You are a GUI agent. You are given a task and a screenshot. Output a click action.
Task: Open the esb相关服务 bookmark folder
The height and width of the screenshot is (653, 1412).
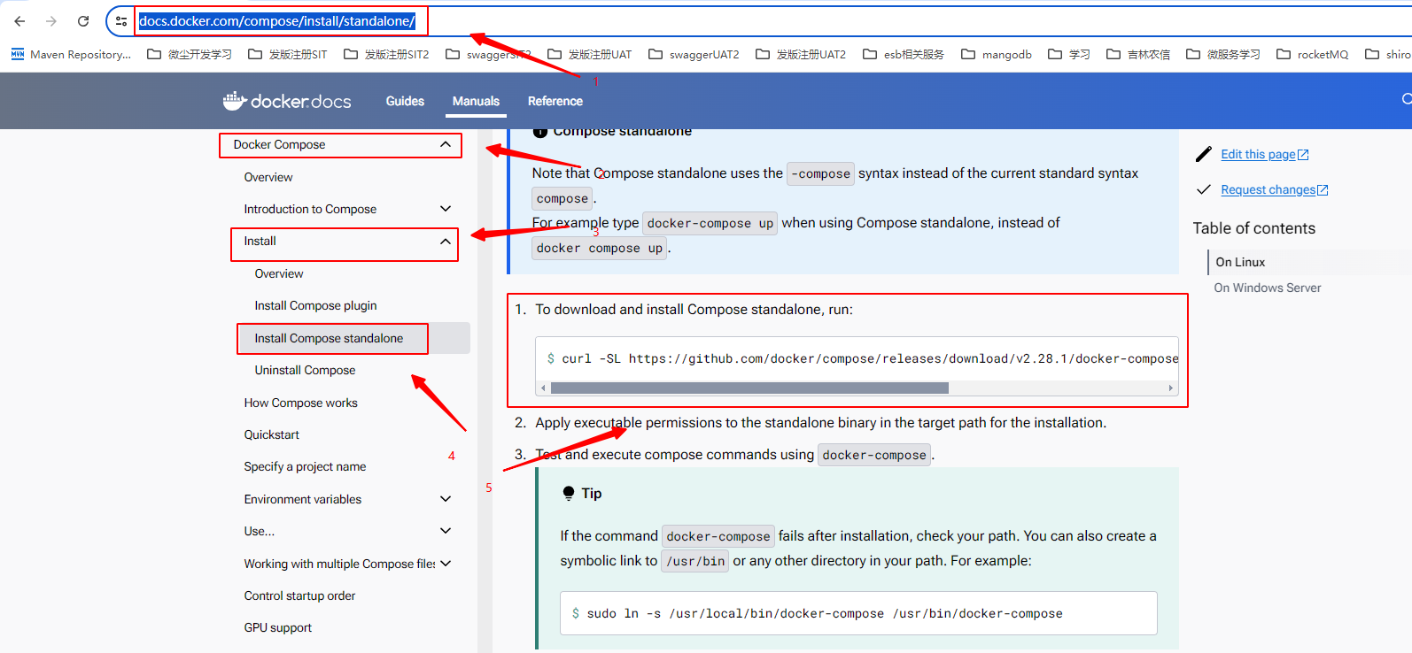click(x=904, y=54)
